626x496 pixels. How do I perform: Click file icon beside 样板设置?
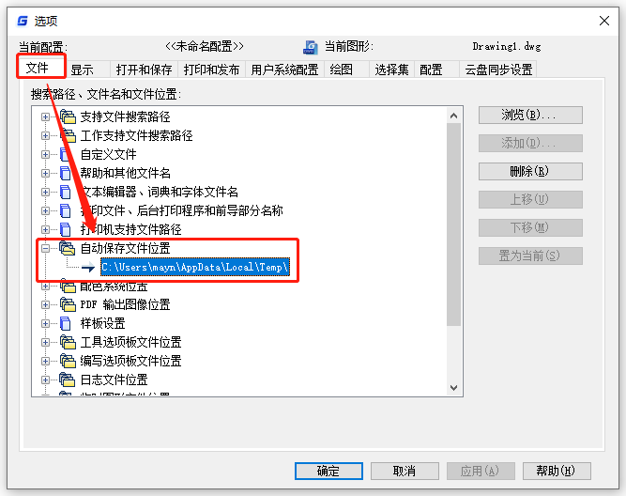pyautogui.click(x=65, y=323)
